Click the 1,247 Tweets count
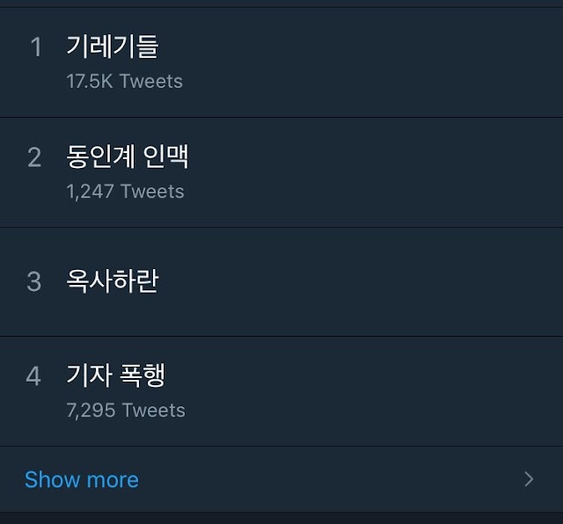Screen dimensions: 563x524 pyautogui.click(x=125, y=192)
